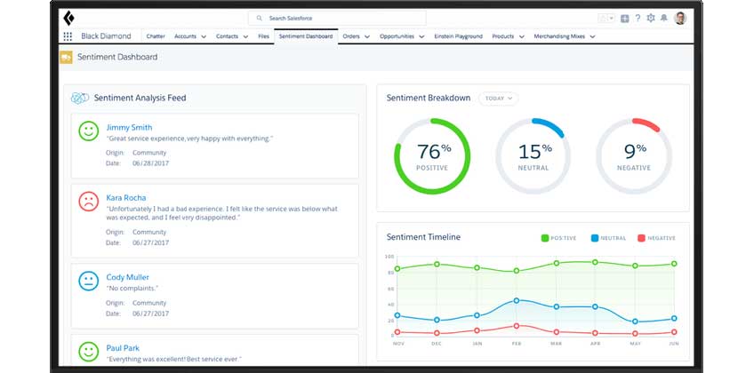This screenshot has height=373, width=754.
Task: Click the red frowning face next to Kara Rocha
Action: click(x=89, y=201)
